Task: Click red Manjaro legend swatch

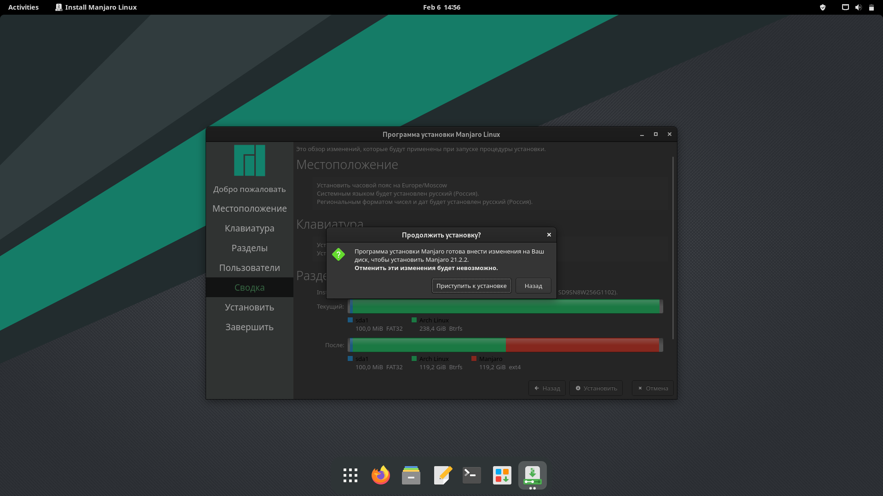Action: click(x=474, y=359)
